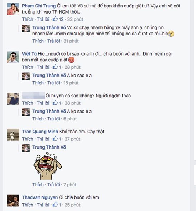
Task: Open the Phạm Chí Trung profile name link
Action: click(39, 6)
